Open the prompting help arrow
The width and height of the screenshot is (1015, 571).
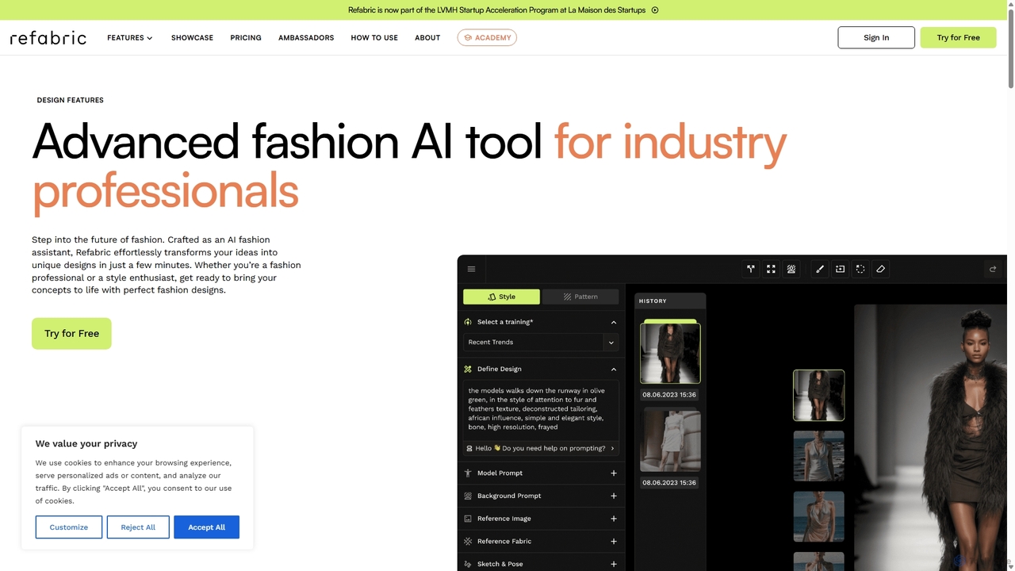coord(612,448)
